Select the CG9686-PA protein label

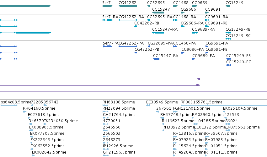tap(193, 50)
